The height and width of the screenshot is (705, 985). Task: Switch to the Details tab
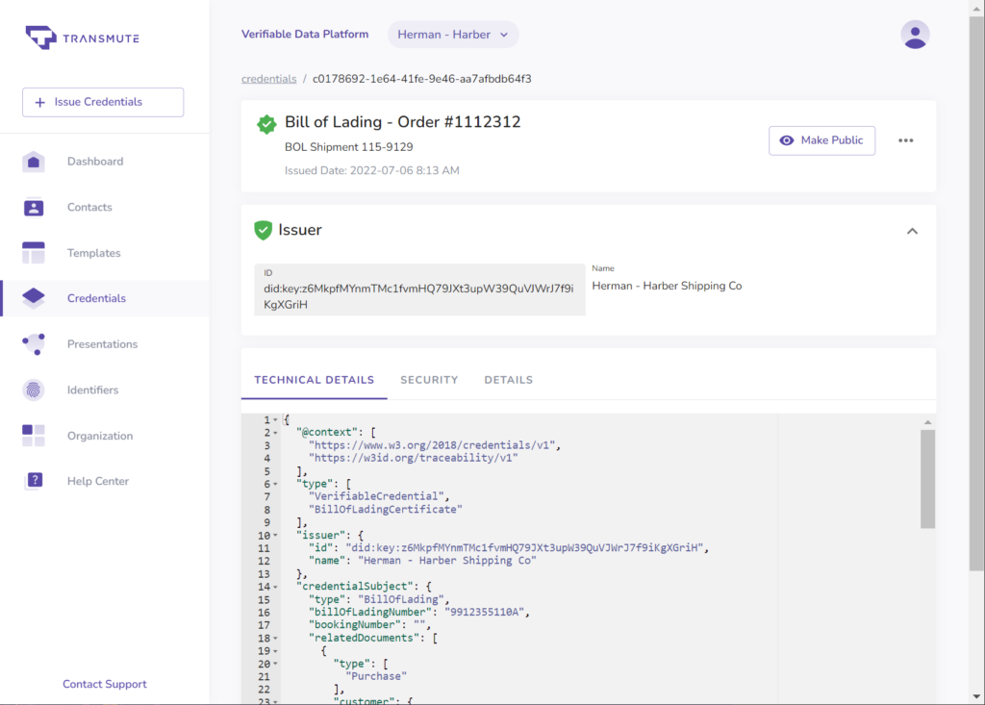pos(508,380)
